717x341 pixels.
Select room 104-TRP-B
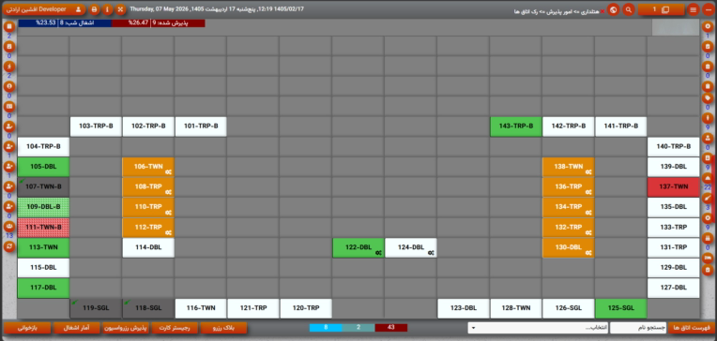(x=43, y=146)
